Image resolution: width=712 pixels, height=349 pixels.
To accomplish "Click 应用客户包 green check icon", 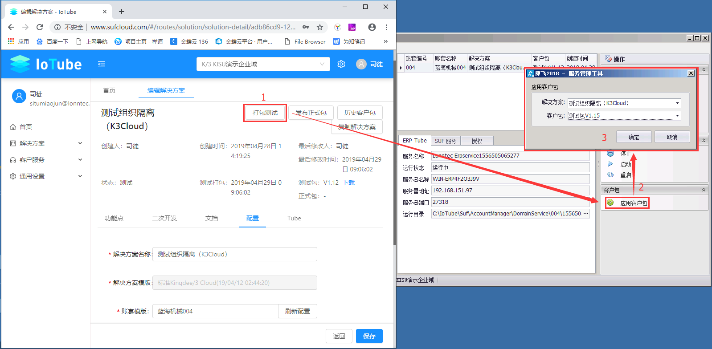I will click(x=610, y=203).
